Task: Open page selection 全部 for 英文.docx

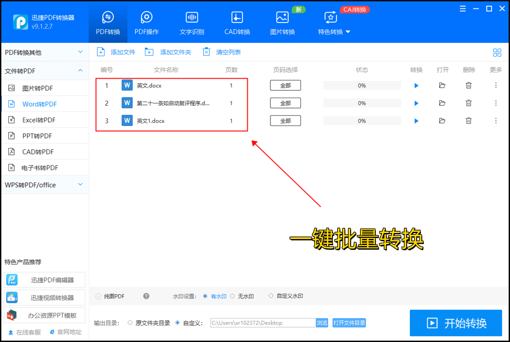Action: (x=285, y=85)
